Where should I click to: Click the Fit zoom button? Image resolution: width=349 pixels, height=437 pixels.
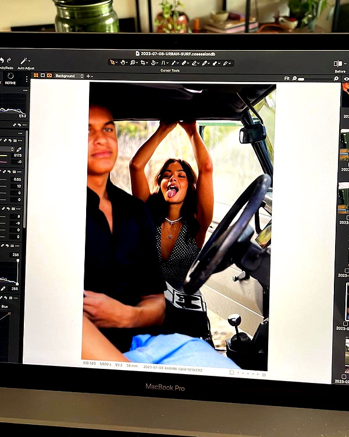(x=287, y=79)
